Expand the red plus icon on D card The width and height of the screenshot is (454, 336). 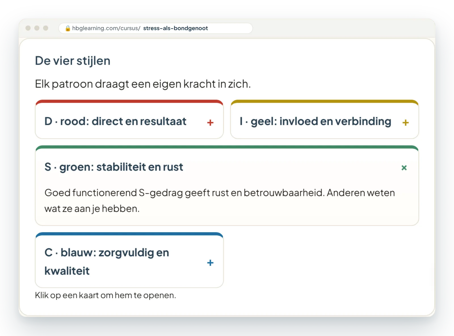210,123
